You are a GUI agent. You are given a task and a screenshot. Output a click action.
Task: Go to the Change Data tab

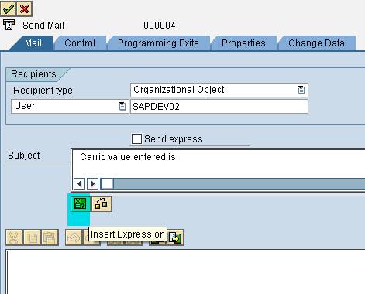pos(316,43)
